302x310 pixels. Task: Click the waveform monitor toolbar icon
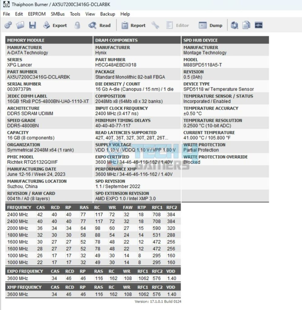[258, 25]
